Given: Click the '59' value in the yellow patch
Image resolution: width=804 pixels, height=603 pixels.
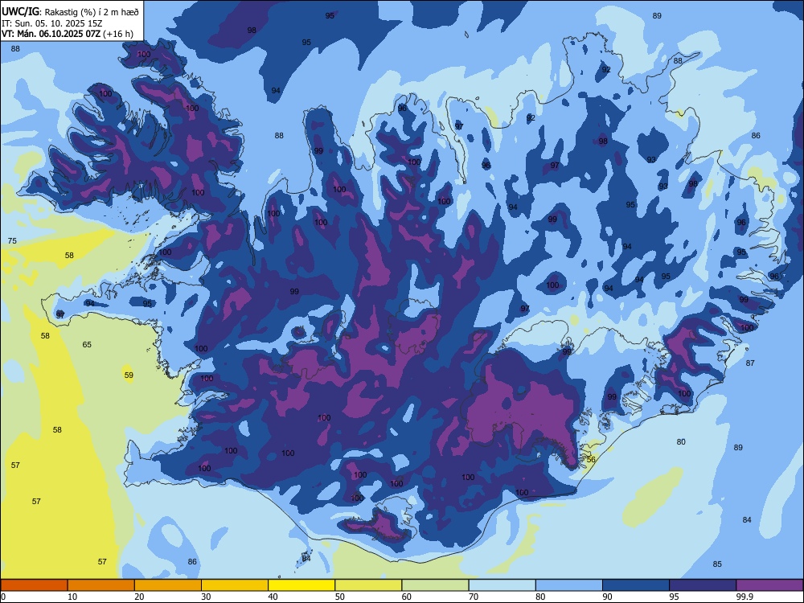Looking at the screenshot, I should point(129,375).
